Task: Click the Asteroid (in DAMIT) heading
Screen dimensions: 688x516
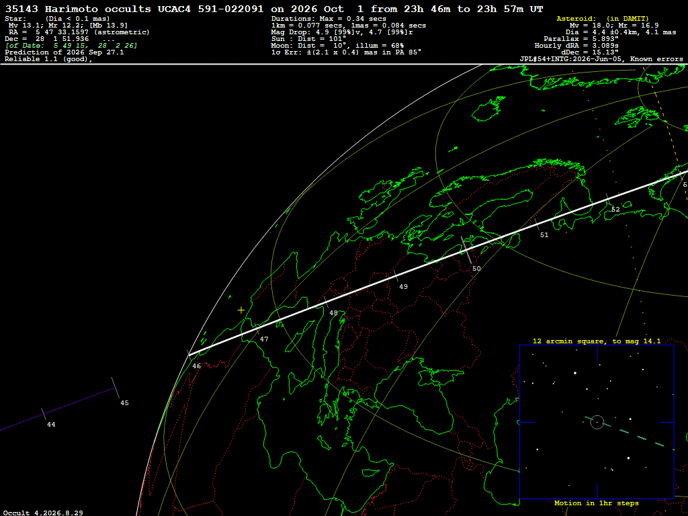Action: 603,18
